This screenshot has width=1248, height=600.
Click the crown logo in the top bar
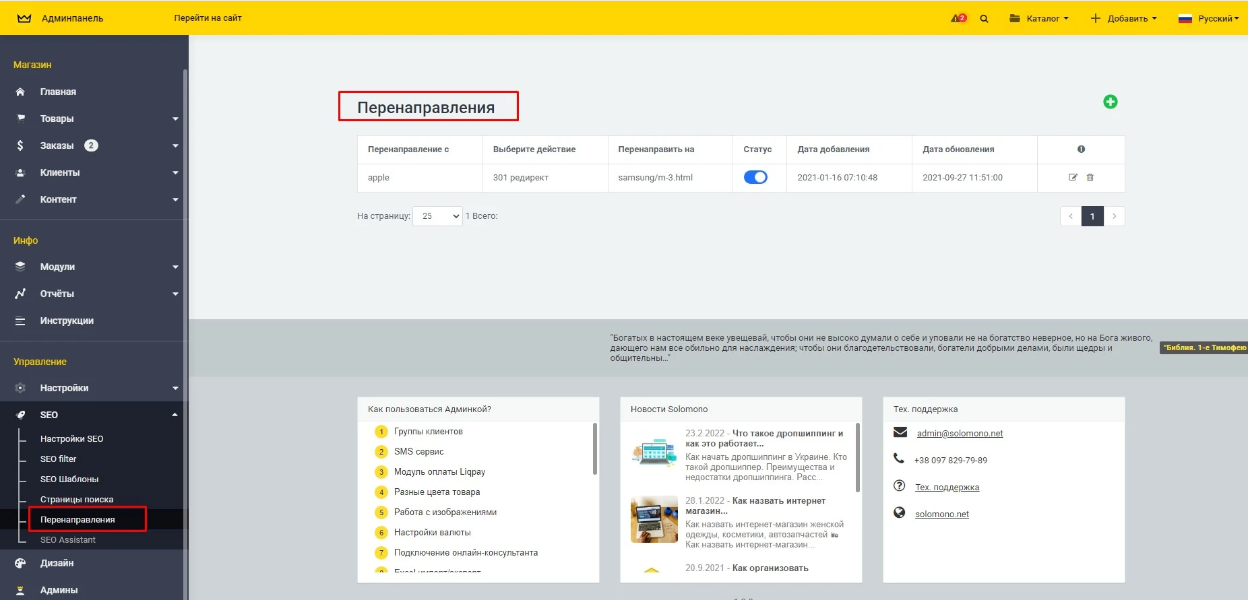click(x=24, y=18)
